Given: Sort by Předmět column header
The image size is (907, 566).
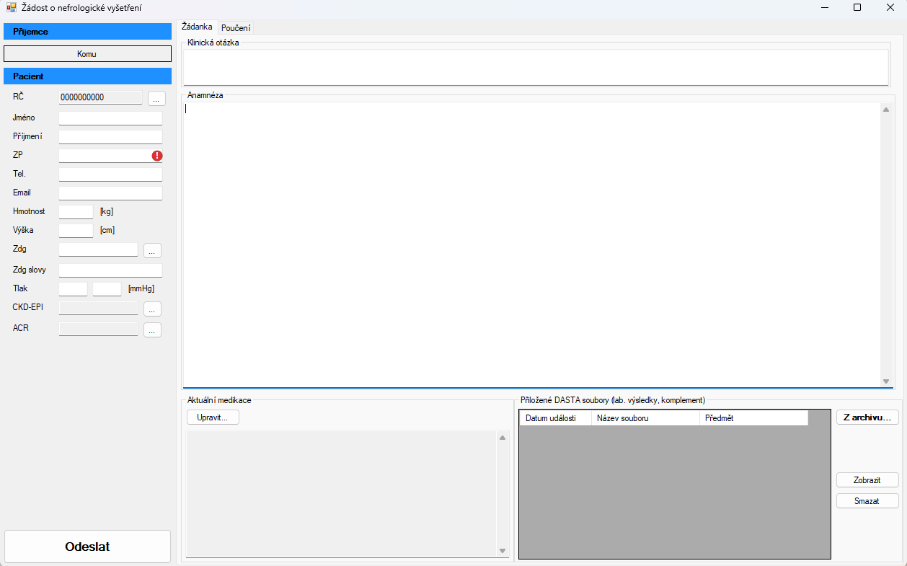Looking at the screenshot, I should point(754,418).
